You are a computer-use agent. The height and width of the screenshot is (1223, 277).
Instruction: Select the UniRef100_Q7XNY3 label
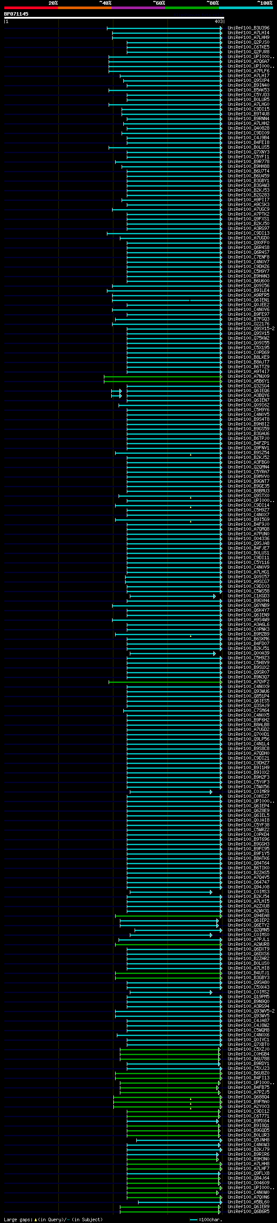coord(248,152)
